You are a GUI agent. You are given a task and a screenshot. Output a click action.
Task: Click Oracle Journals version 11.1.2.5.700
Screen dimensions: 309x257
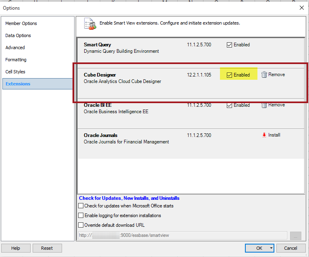point(199,135)
